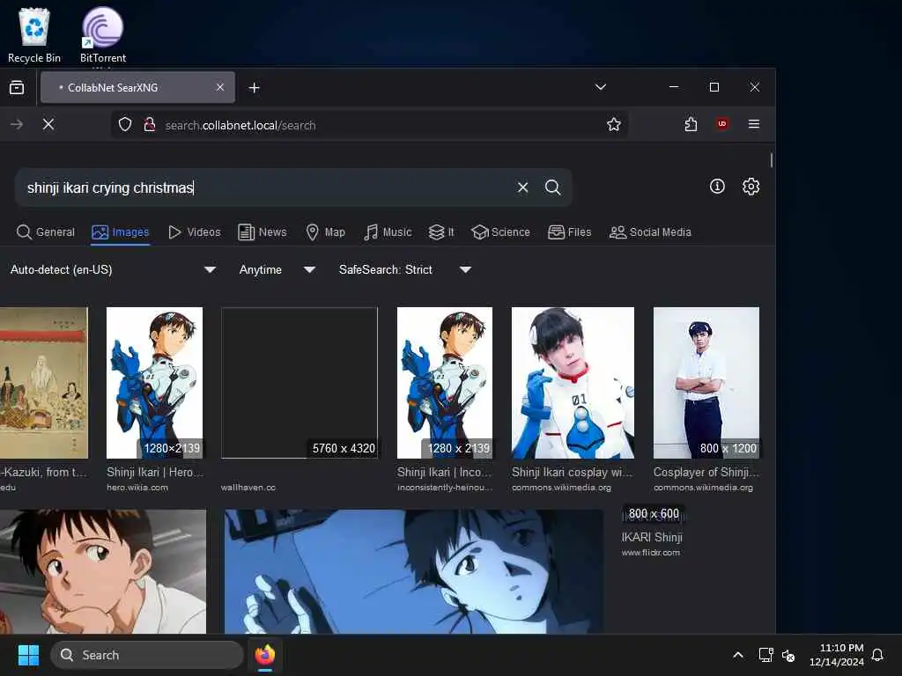Image resolution: width=902 pixels, height=676 pixels.
Task: Open the Cosplayer of Shinji thumbnail
Action: pos(706,383)
